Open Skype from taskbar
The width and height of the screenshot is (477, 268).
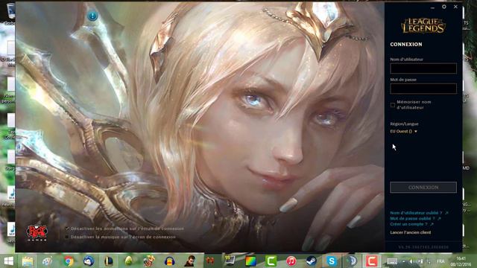[x=332, y=261]
